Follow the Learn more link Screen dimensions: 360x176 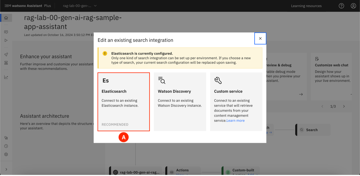[235, 121]
